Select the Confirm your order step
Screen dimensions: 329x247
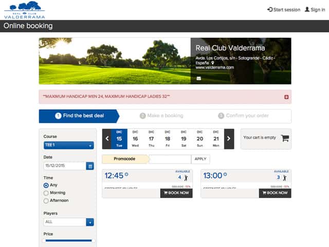pos(243,116)
